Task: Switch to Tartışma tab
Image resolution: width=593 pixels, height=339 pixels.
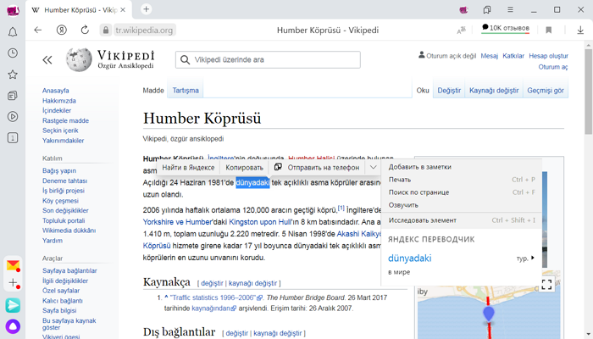Action: point(186,91)
